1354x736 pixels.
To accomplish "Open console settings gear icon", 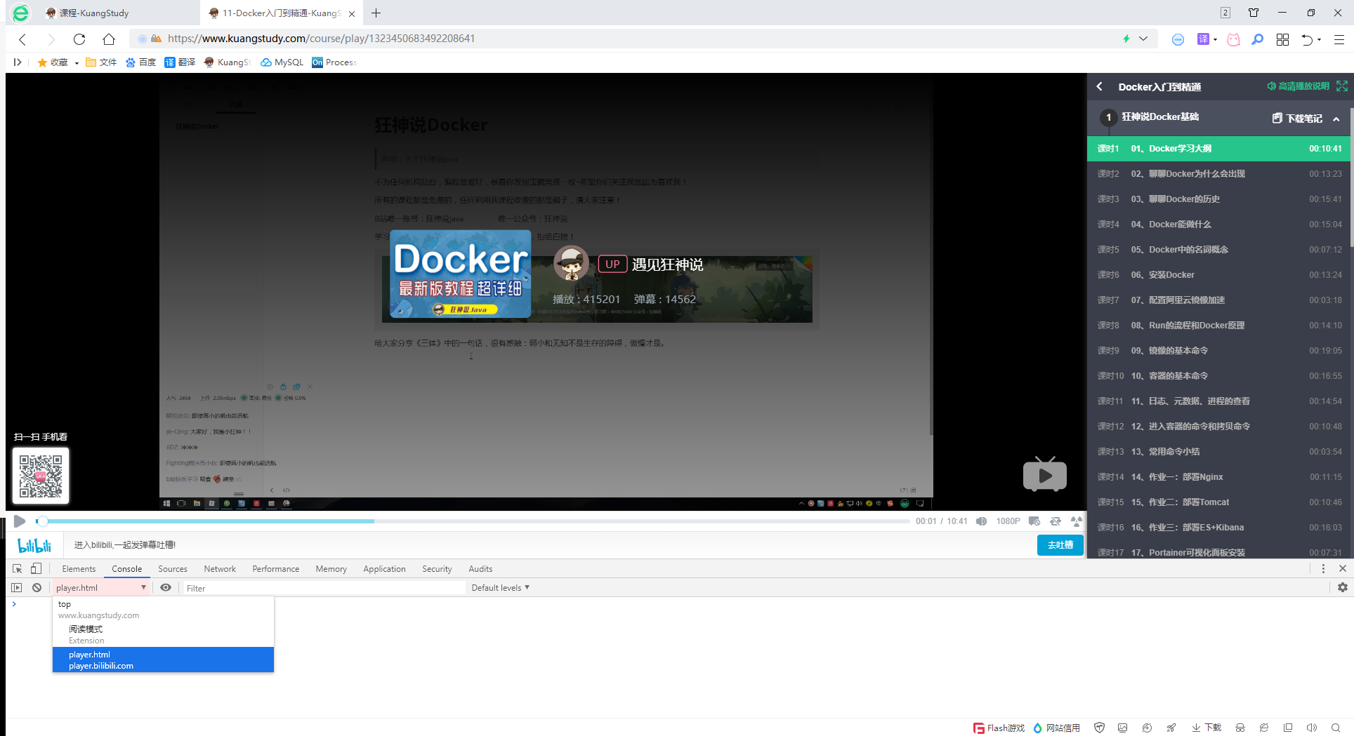I will click(1342, 588).
